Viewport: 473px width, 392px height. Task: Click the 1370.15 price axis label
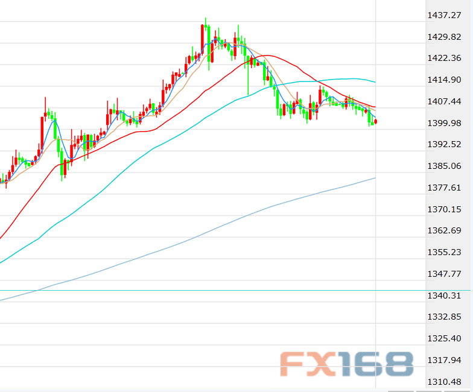[443, 209]
